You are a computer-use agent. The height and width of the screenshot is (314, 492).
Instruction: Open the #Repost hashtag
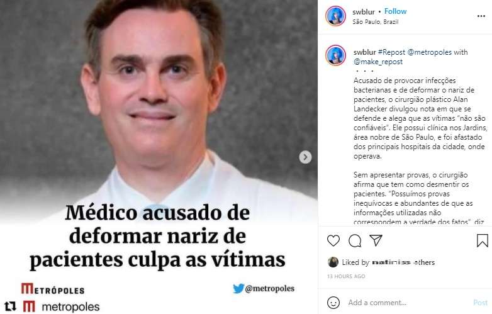click(x=391, y=52)
